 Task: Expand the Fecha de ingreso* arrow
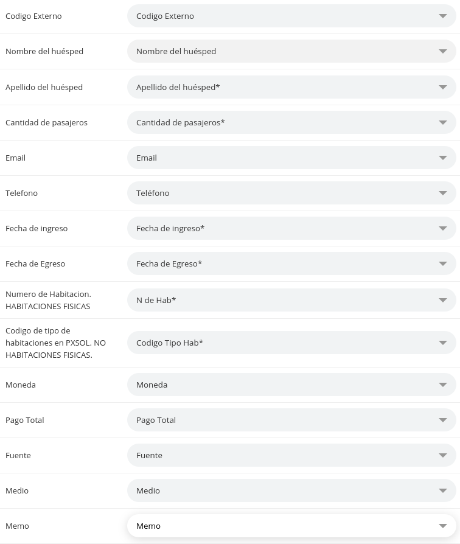click(x=443, y=228)
